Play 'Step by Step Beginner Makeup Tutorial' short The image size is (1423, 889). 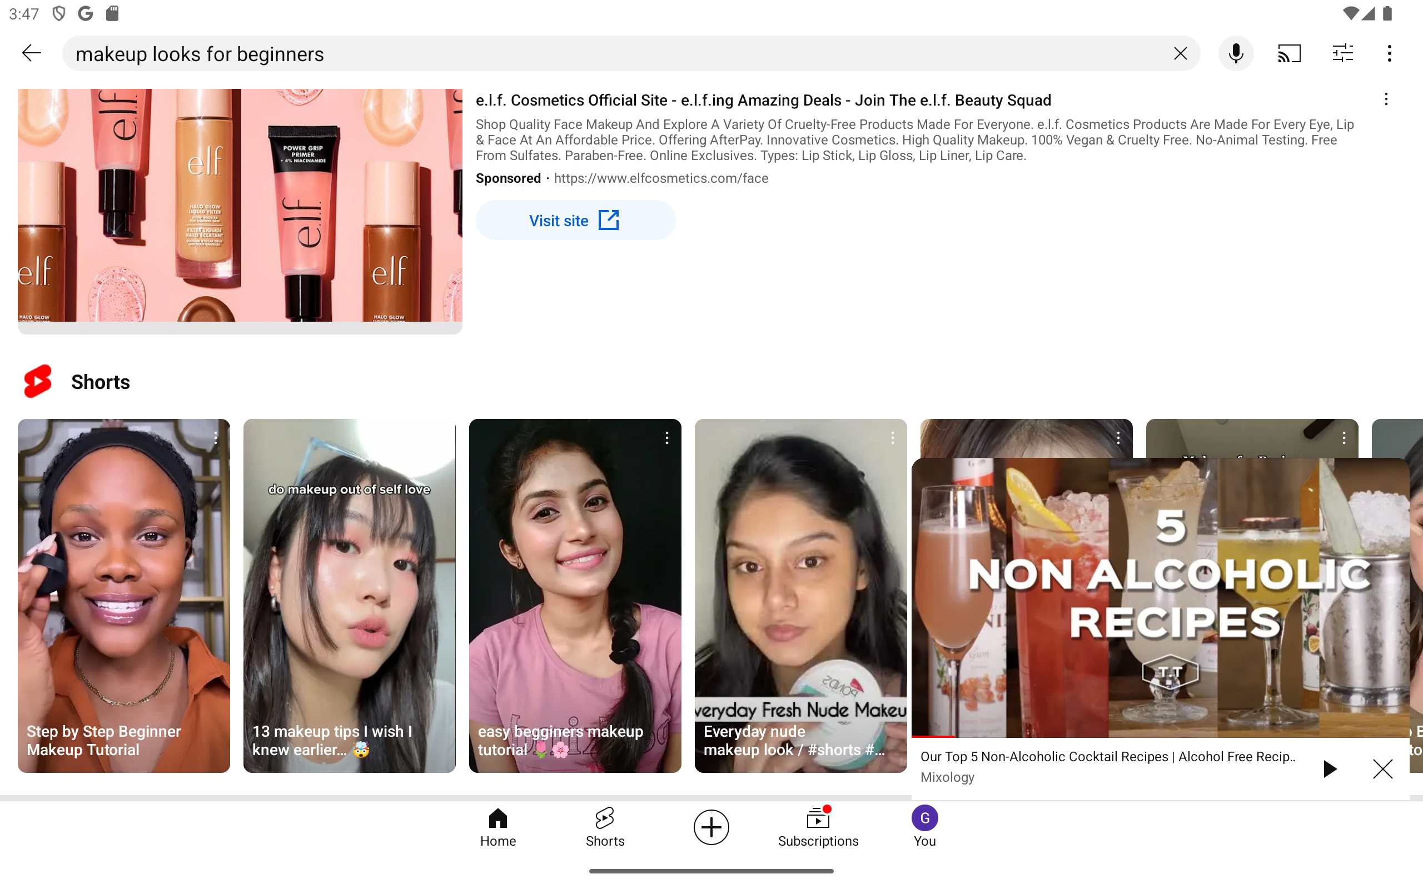(x=123, y=596)
